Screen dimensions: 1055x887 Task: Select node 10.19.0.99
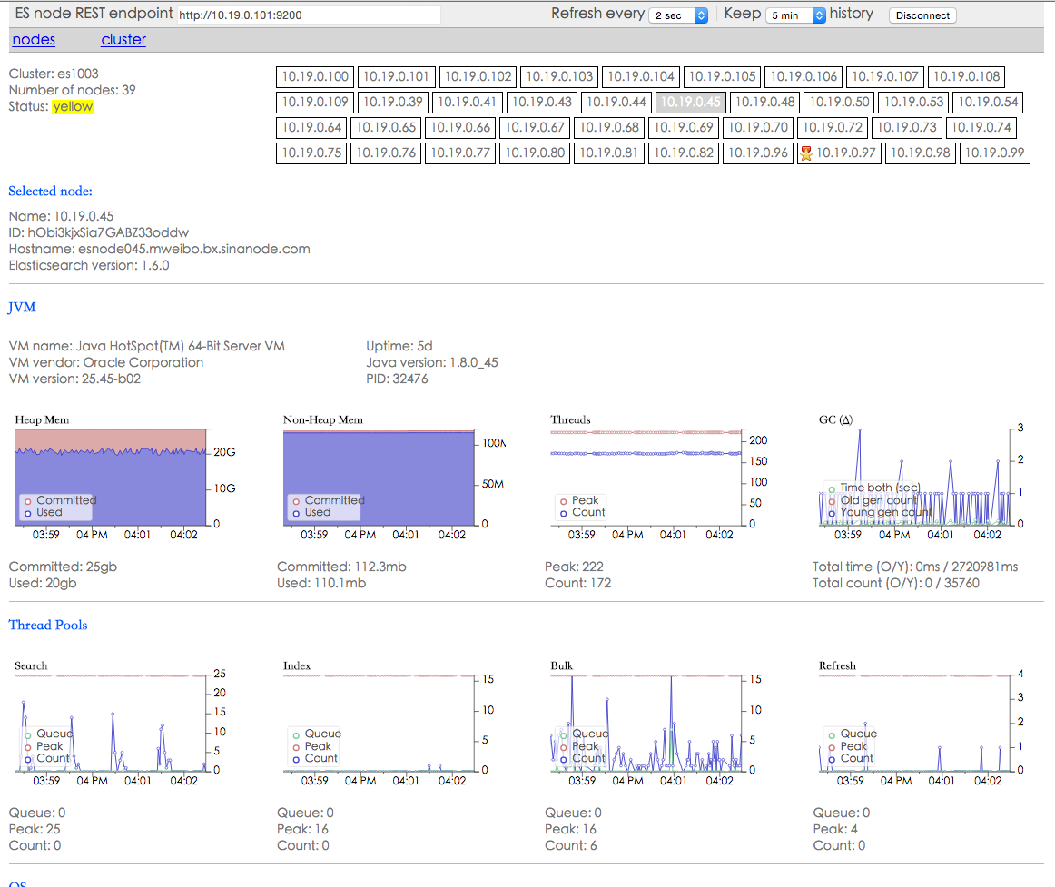[994, 153]
